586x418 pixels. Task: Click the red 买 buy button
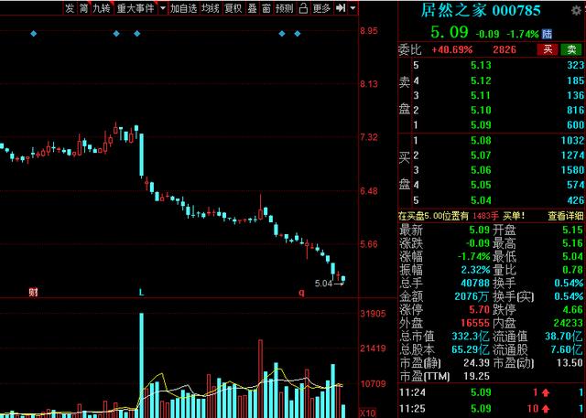tap(548, 49)
